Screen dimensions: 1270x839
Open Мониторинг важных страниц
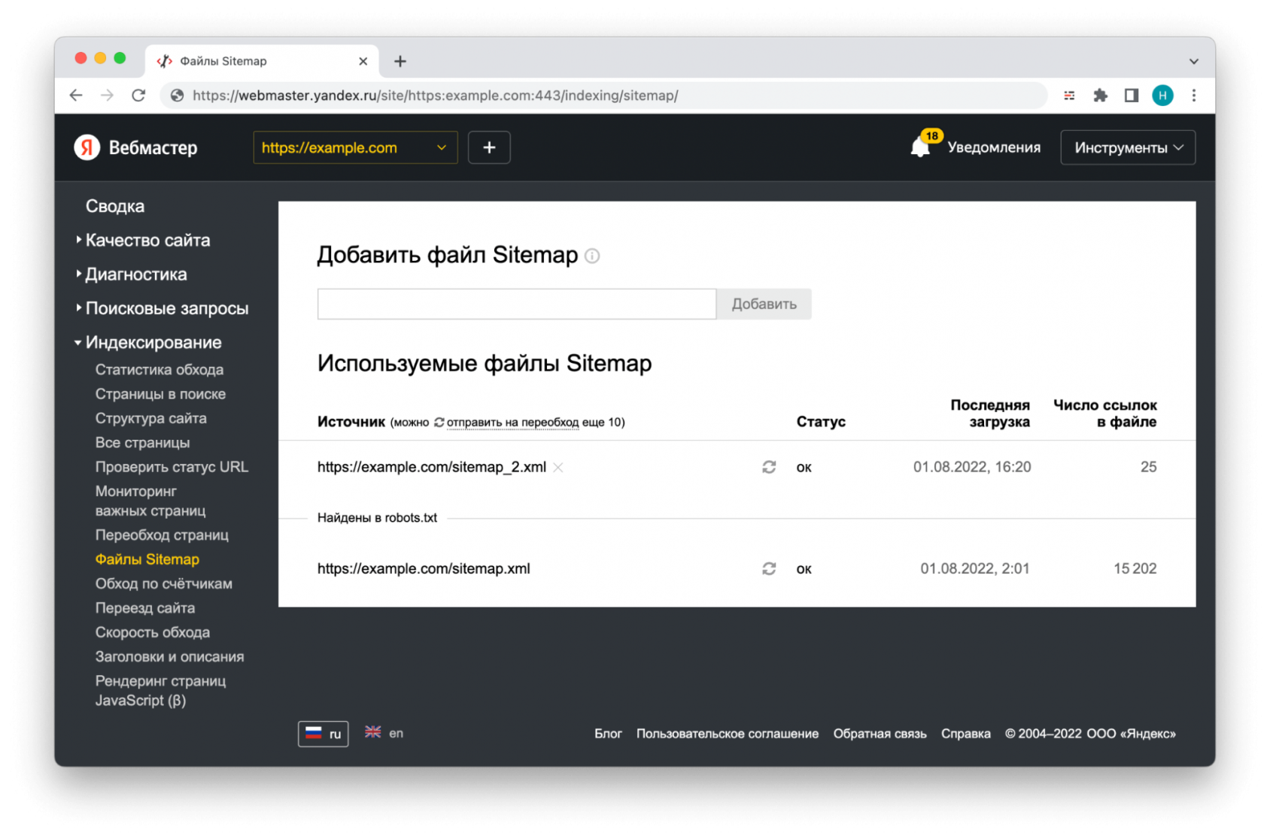coord(150,501)
